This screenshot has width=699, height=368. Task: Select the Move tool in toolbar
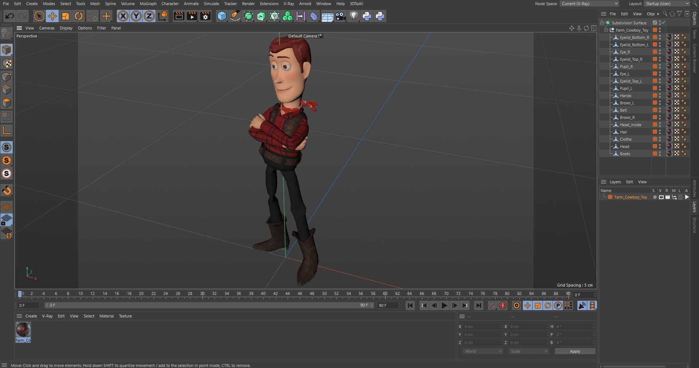52,16
